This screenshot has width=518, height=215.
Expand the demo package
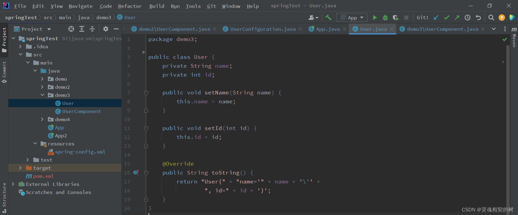coord(42,79)
